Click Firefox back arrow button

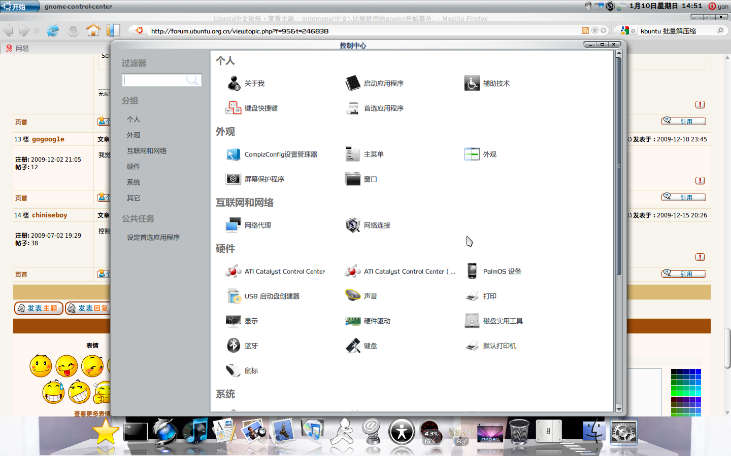pyautogui.click(x=8, y=30)
